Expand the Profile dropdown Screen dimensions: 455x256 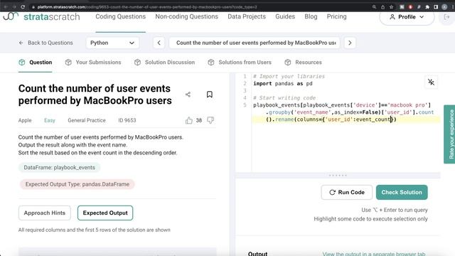[407, 17]
